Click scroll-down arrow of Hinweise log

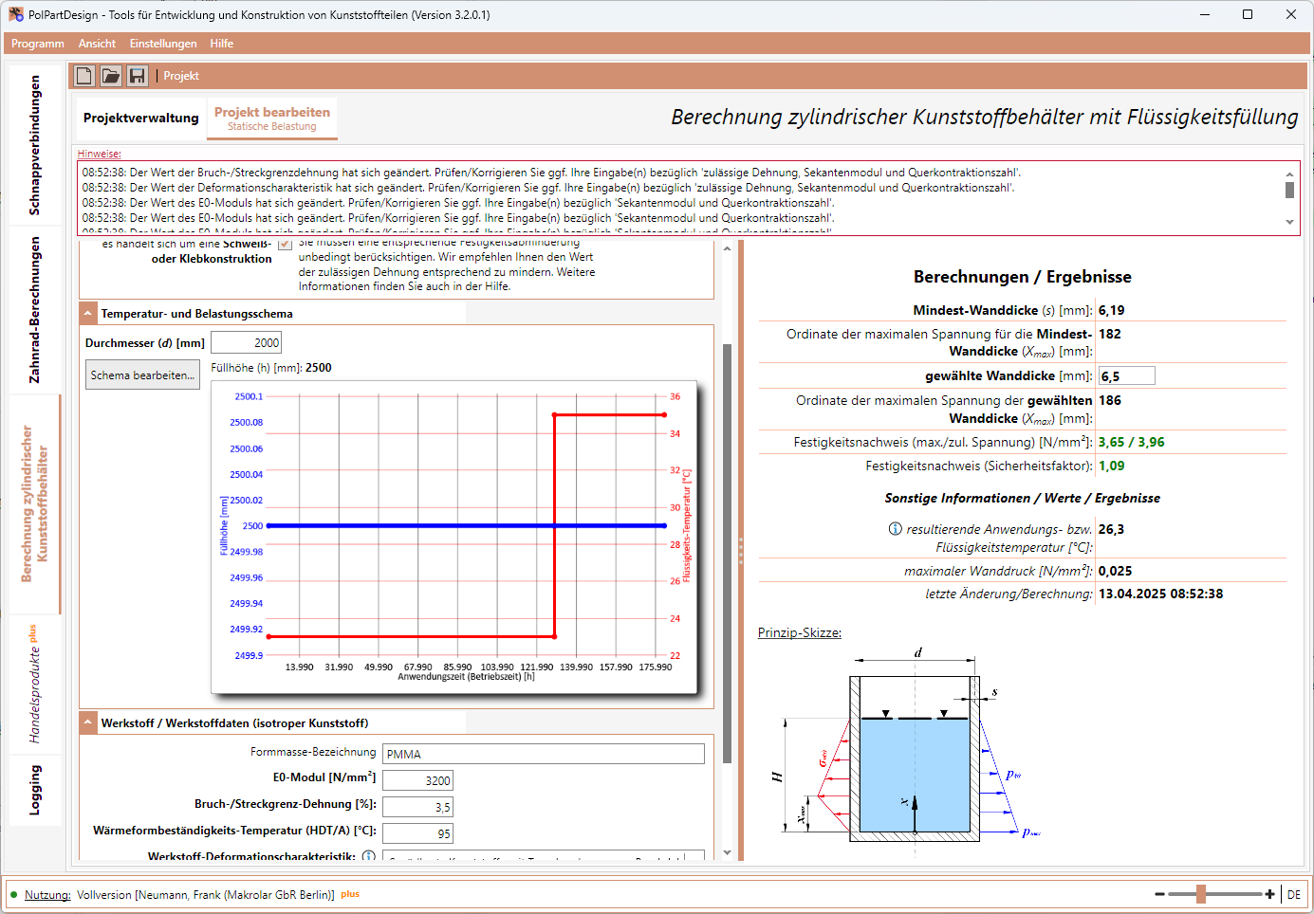click(x=1289, y=222)
